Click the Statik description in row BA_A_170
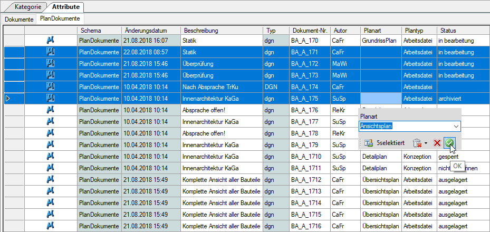This screenshot has width=490, height=232. 222,40
